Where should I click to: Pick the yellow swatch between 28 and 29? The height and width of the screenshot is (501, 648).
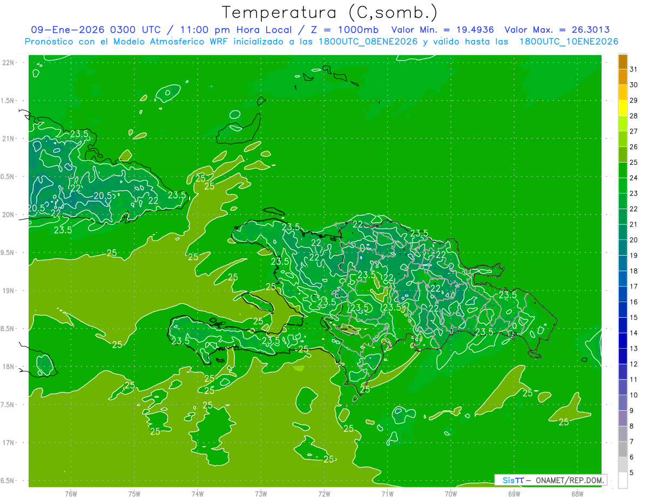[623, 108]
